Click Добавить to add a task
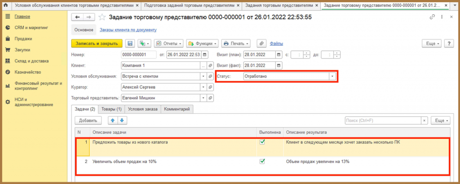 pyautogui.click(x=88, y=120)
